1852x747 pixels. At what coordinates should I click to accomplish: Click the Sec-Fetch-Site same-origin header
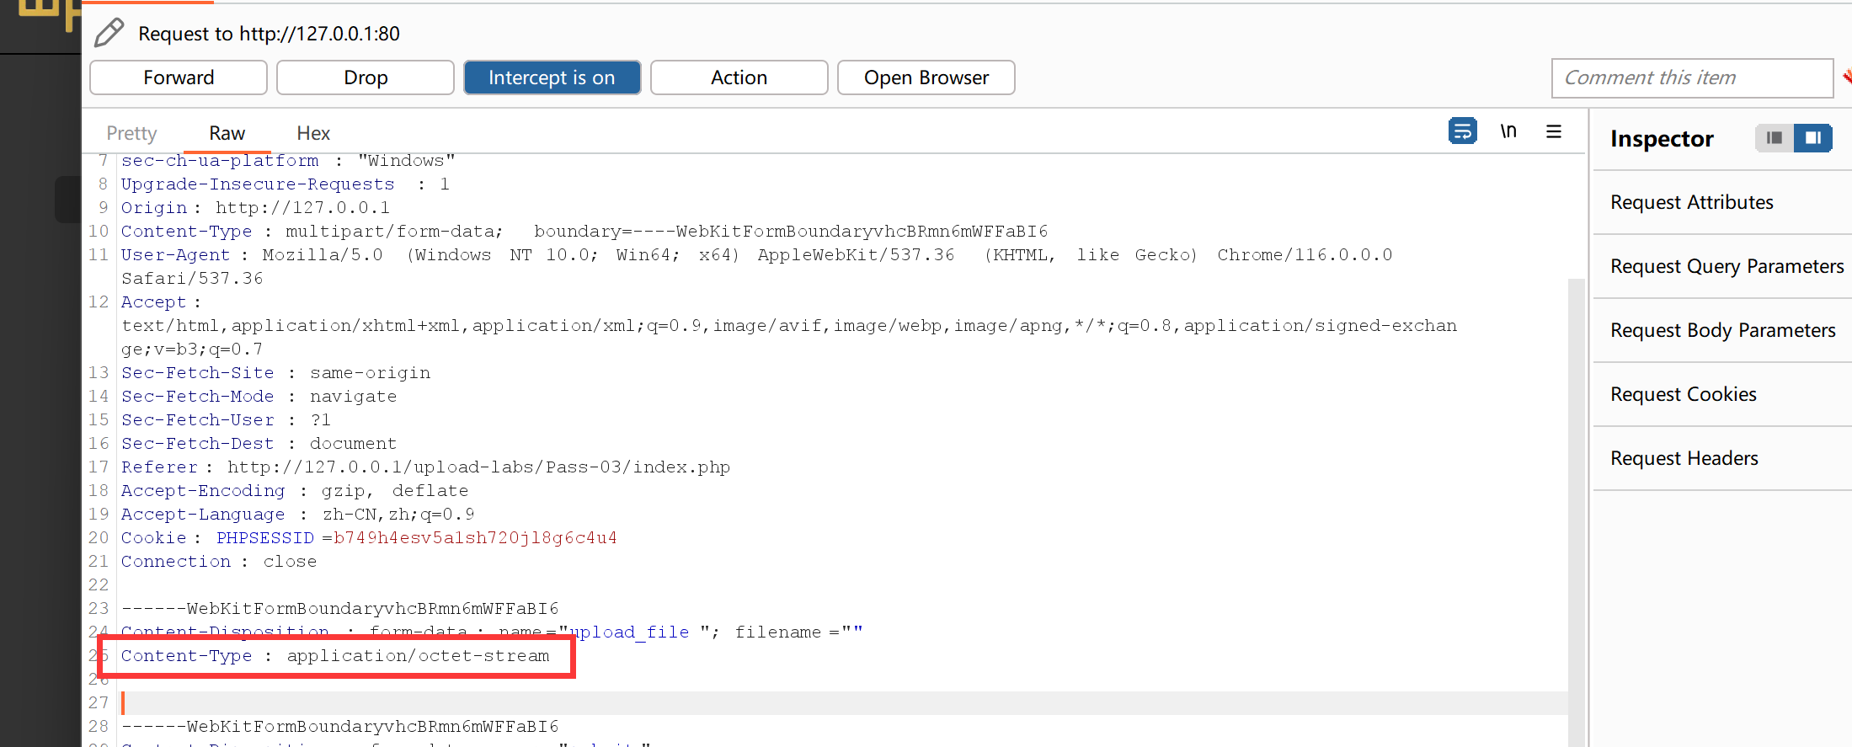tap(275, 372)
